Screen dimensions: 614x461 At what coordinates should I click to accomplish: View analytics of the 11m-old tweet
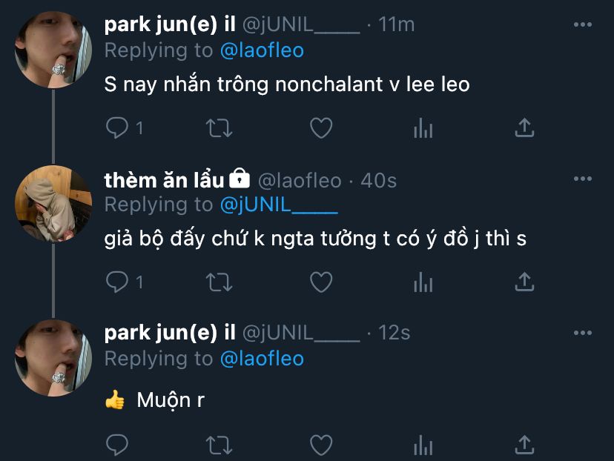[423, 129]
